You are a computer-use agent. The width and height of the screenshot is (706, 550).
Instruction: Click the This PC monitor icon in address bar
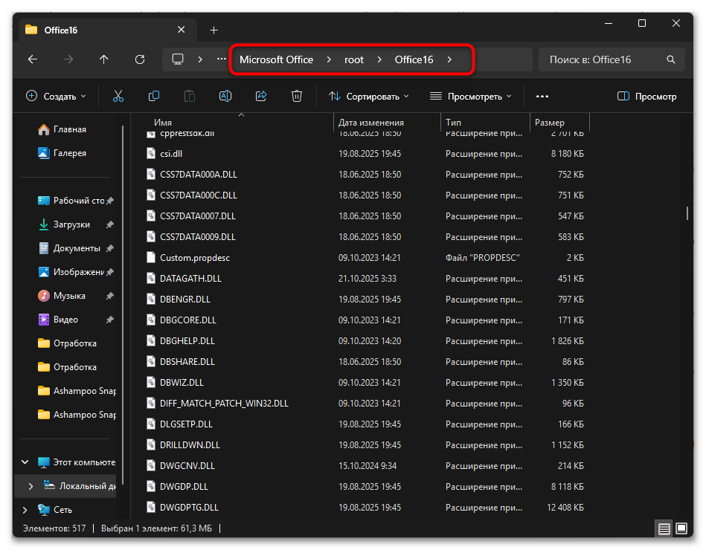click(178, 59)
